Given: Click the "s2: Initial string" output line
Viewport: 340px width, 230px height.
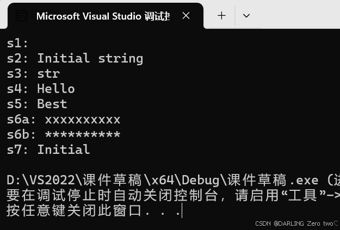Looking at the screenshot, I should point(75,58).
